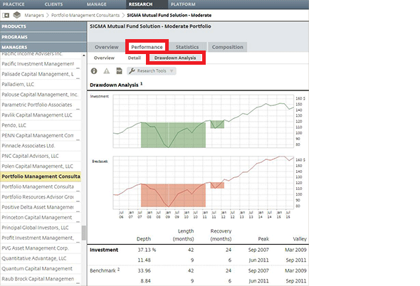Collapse the MANAGERS sidebar section
420x286 pixels.
43,47
